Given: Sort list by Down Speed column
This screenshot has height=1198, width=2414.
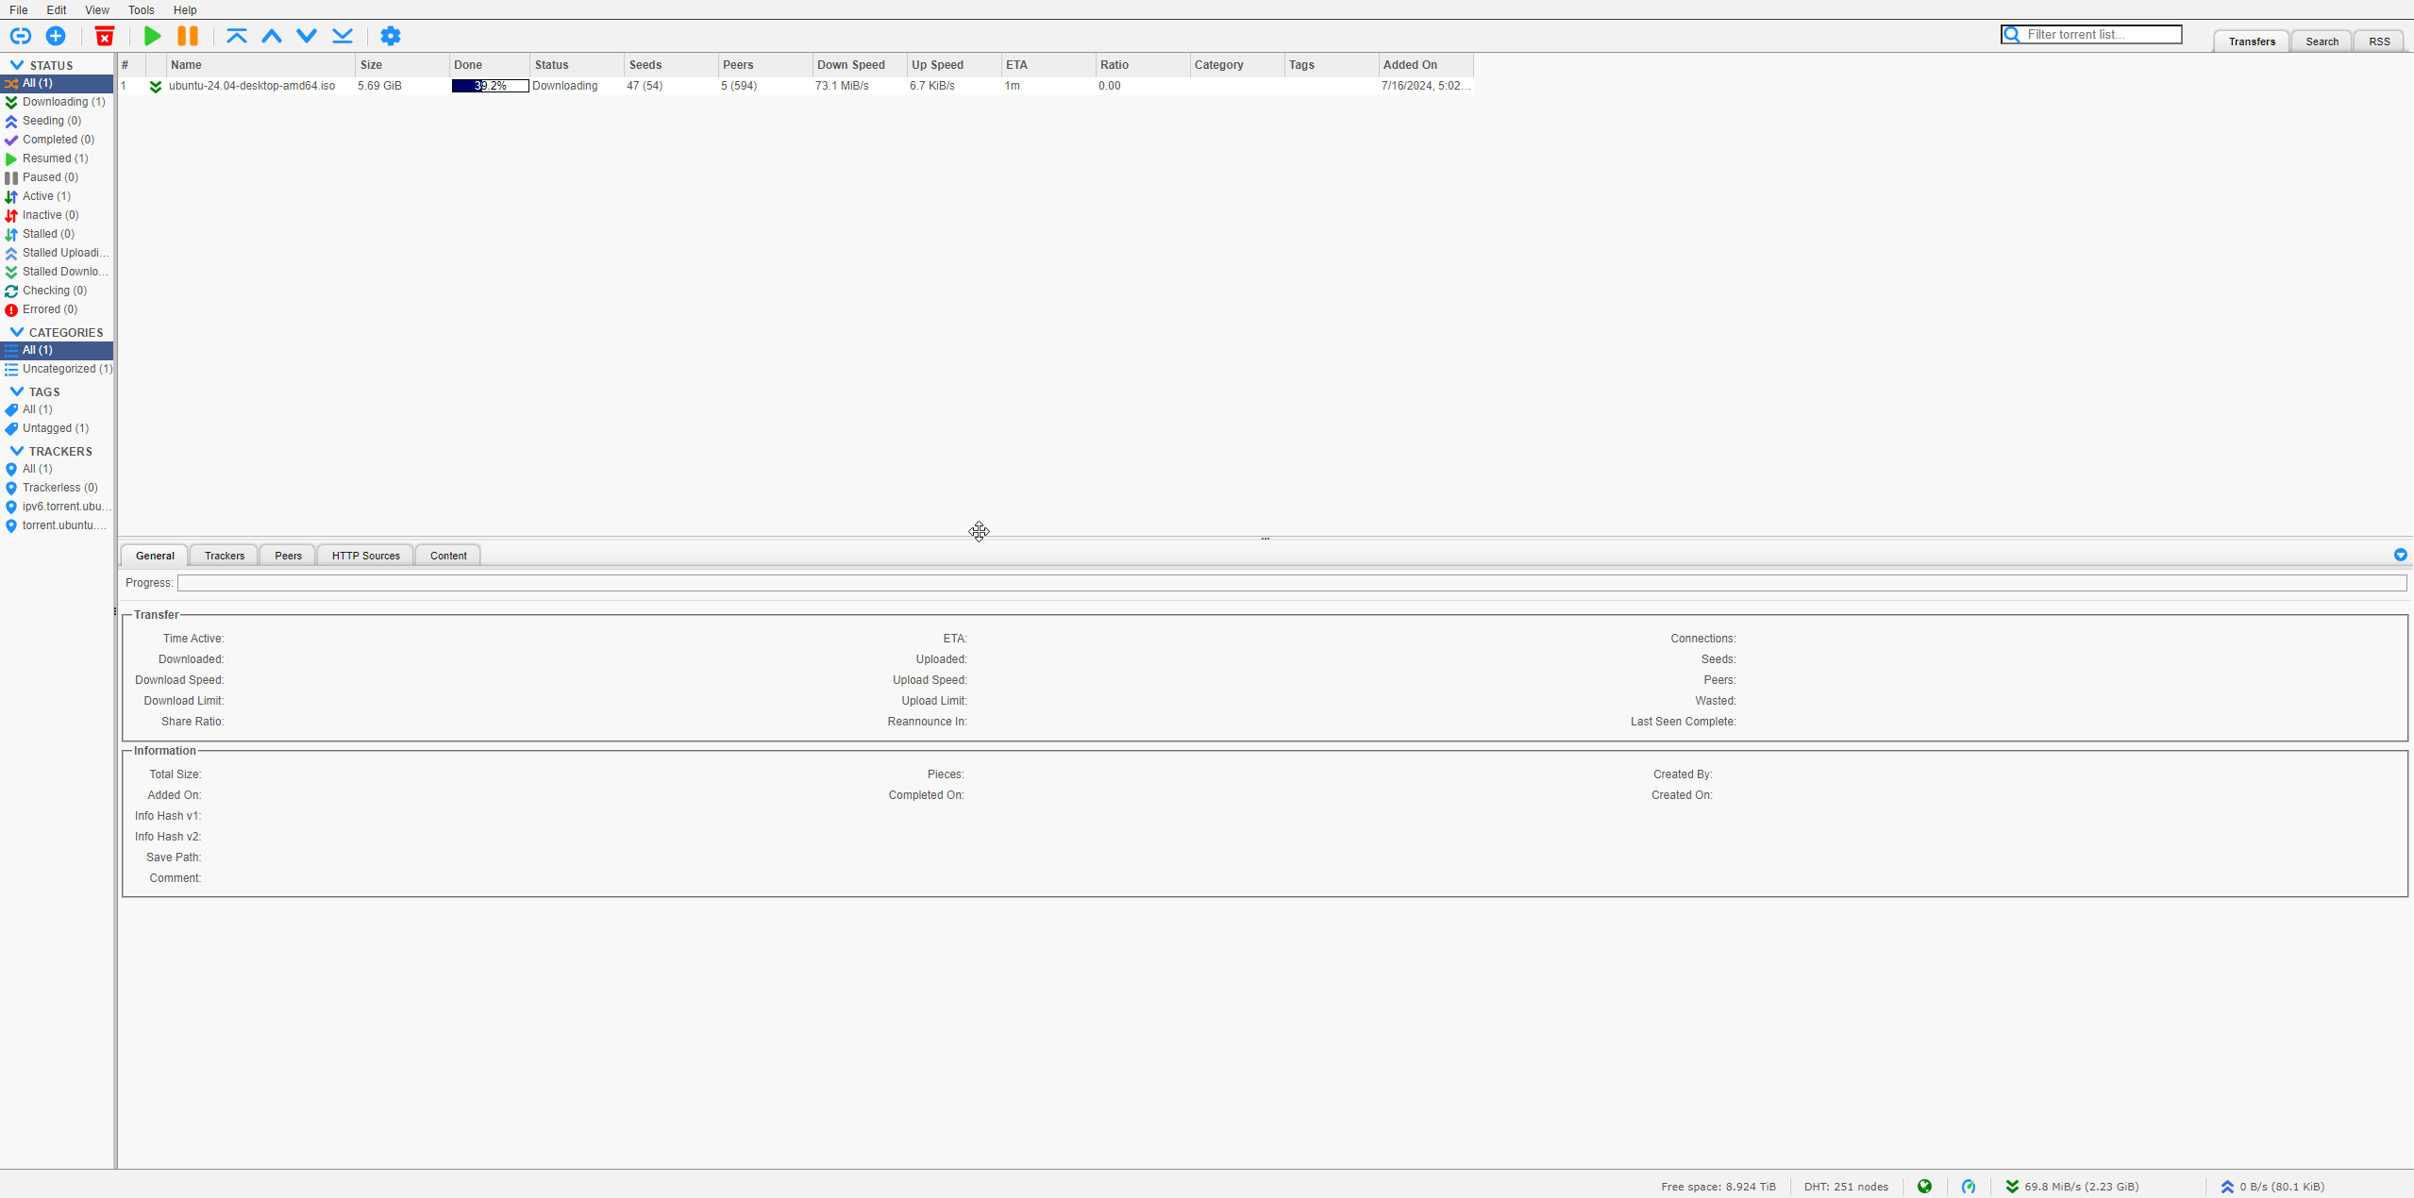Looking at the screenshot, I should click(x=850, y=65).
